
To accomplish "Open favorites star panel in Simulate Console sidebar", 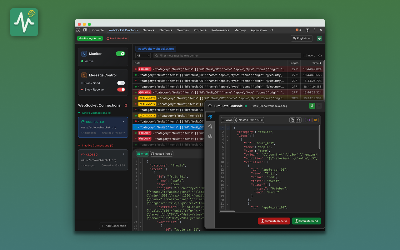I will 210,126.
